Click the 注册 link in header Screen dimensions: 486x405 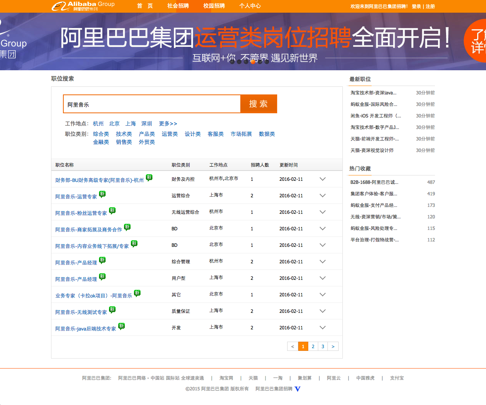pos(430,7)
